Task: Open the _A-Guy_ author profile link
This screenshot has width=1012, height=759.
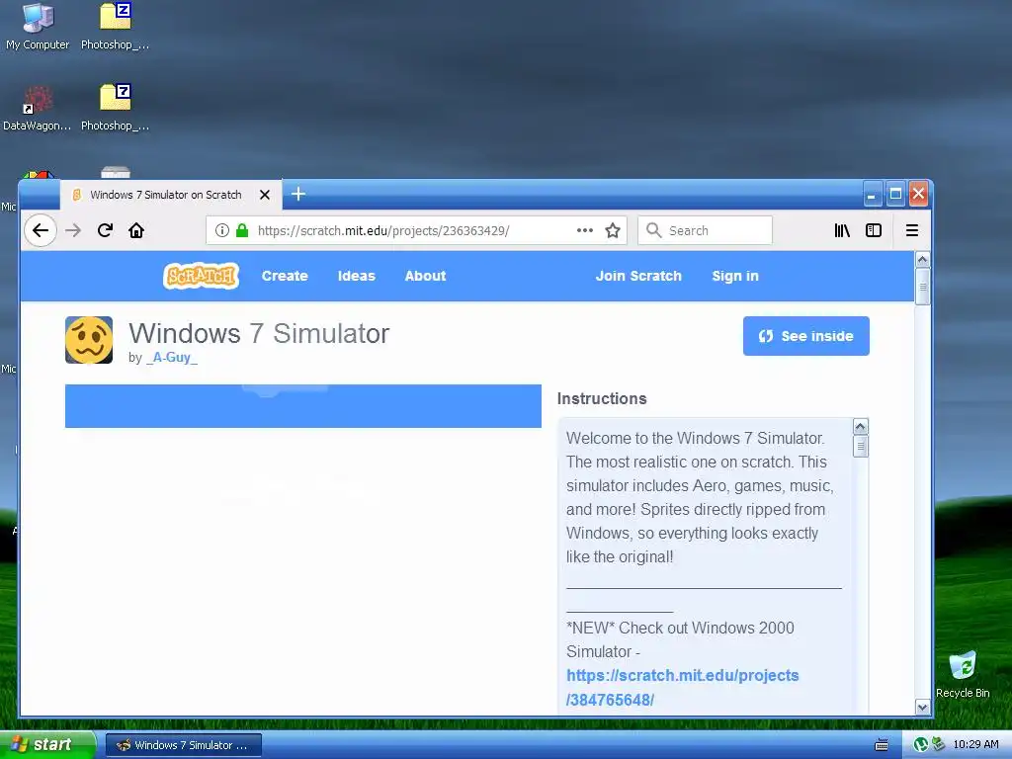Action: coord(172,358)
